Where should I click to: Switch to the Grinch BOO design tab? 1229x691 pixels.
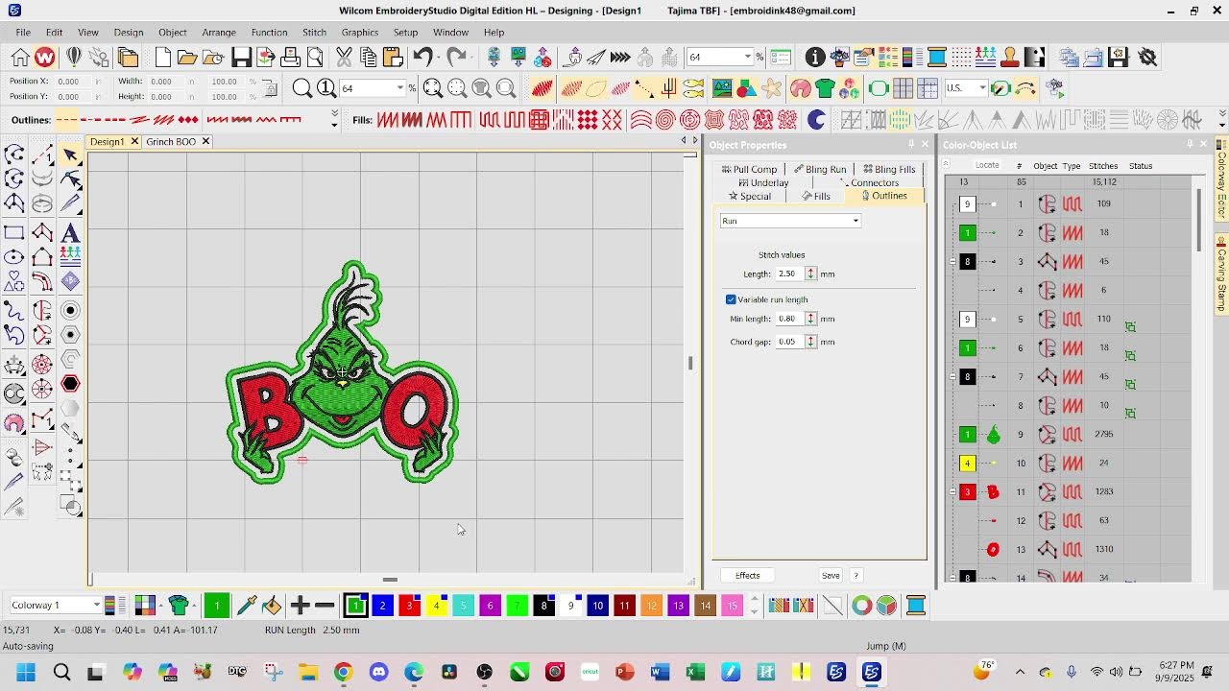tap(171, 141)
